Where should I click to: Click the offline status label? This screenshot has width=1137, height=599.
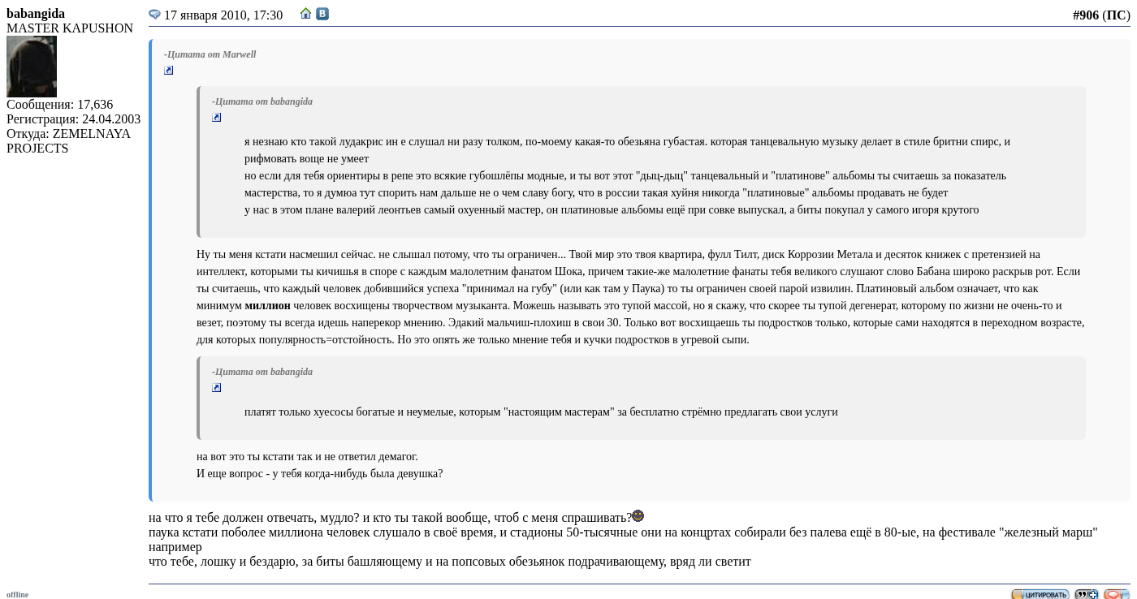[17, 594]
